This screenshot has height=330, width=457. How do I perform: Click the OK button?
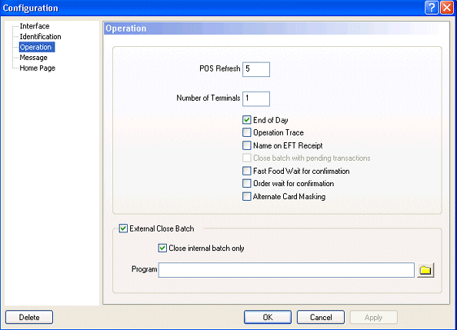coord(268,317)
